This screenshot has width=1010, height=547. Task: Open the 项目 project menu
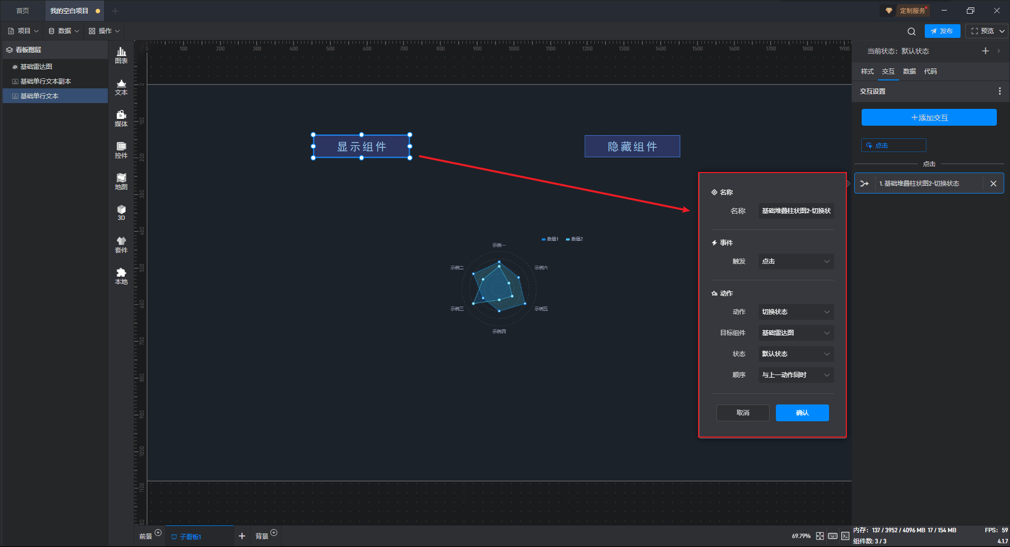tap(24, 31)
